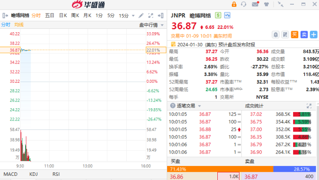Toggle the 均线 average line display
Image resolution: width=319 pixels, height=180 pixels.
[x=19, y=25]
